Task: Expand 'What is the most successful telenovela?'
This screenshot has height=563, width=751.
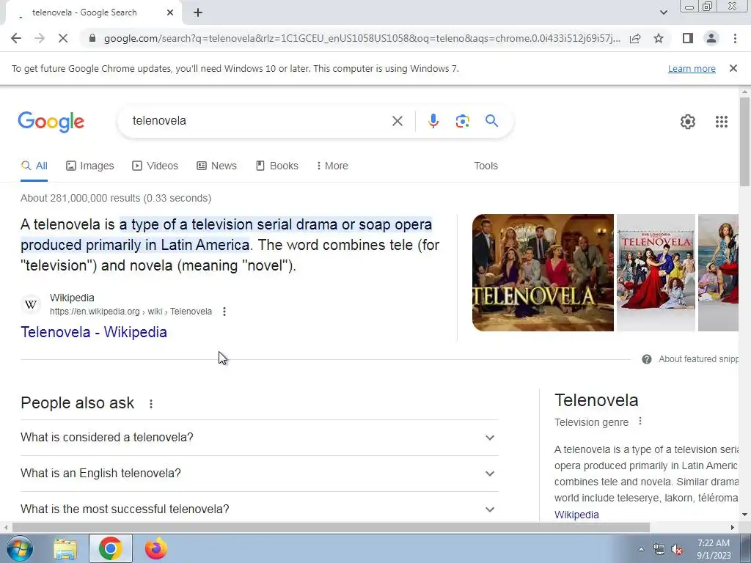Action: point(259,509)
